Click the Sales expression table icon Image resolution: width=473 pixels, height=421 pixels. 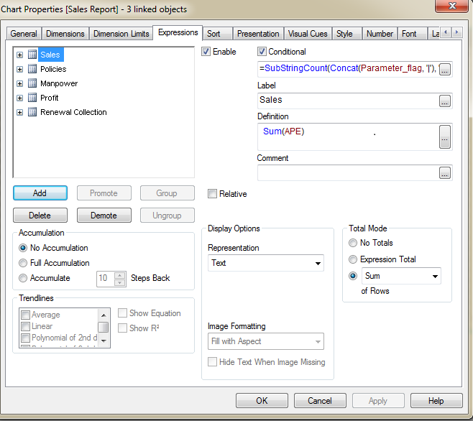coord(32,55)
